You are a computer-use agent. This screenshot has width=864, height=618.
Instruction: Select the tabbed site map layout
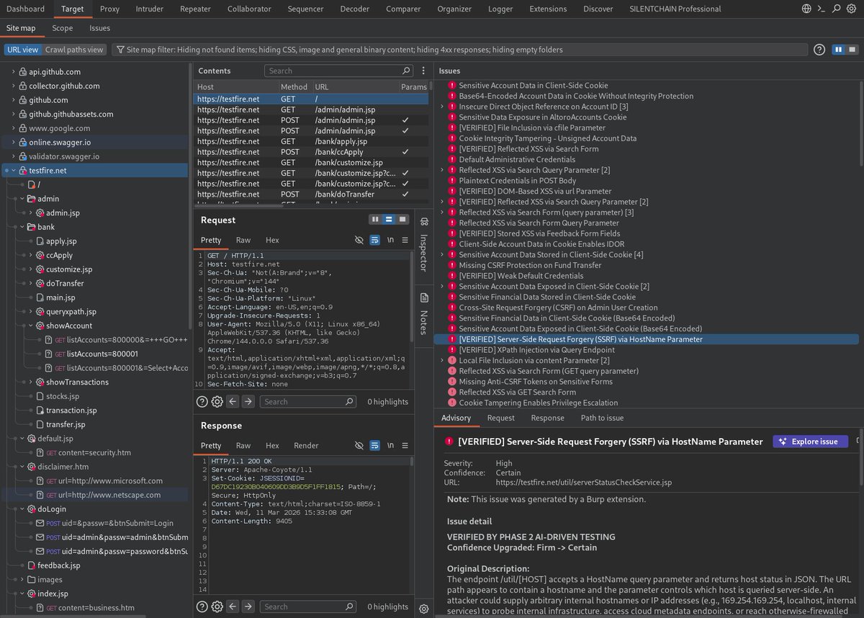pyautogui.click(x=852, y=50)
